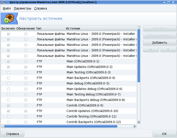The image size is (177, 138).
Task: Click the Редактировать button
Action: coord(159,36)
